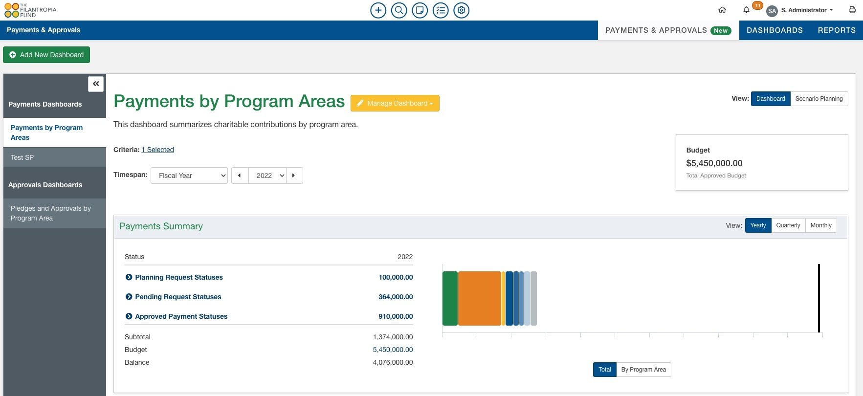
Task: Open the 1 Selected criteria link
Action: 157,150
